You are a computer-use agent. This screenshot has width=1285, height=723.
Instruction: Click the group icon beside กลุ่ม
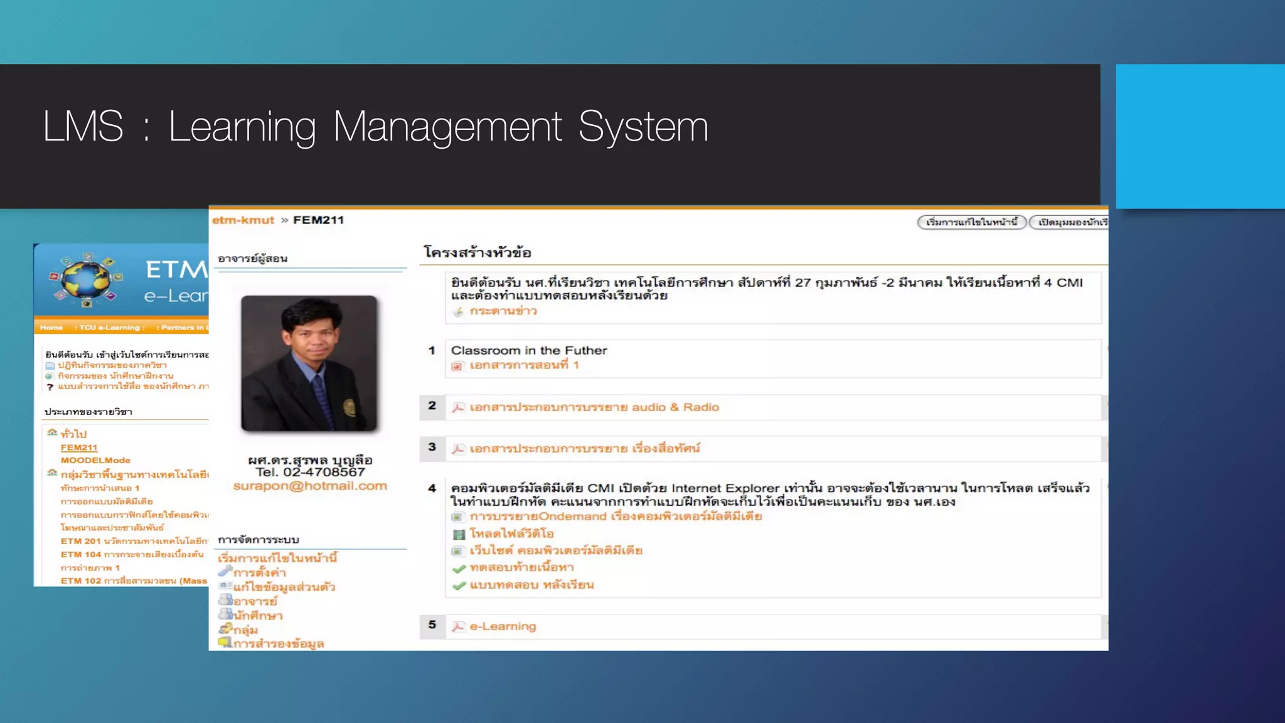click(225, 628)
